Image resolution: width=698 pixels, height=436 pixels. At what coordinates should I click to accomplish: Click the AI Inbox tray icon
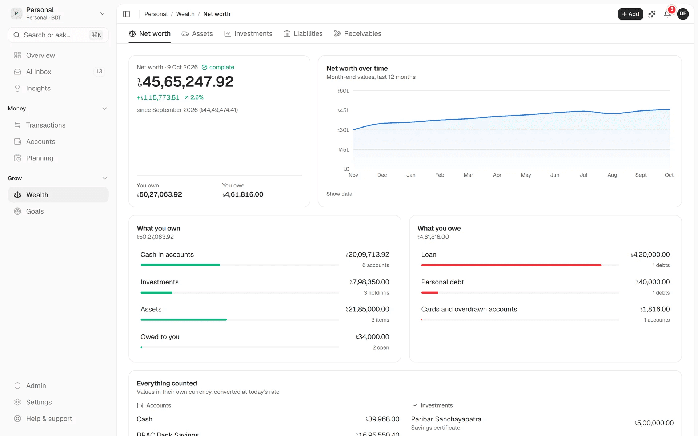pos(17,72)
